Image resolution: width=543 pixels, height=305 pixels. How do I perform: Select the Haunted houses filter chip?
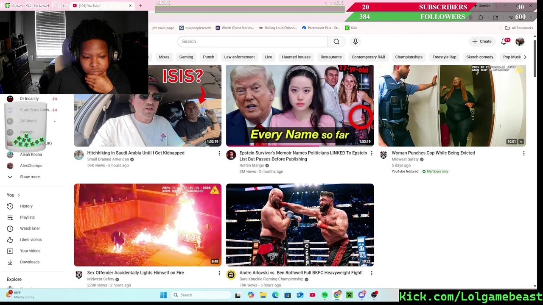click(x=296, y=57)
